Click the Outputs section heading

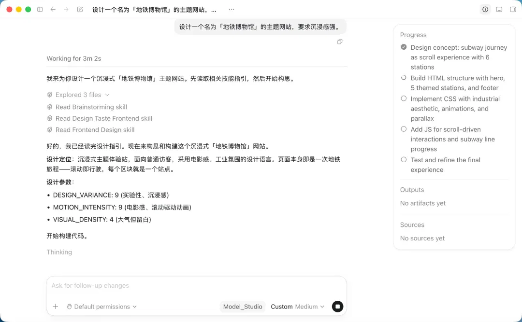412,190
